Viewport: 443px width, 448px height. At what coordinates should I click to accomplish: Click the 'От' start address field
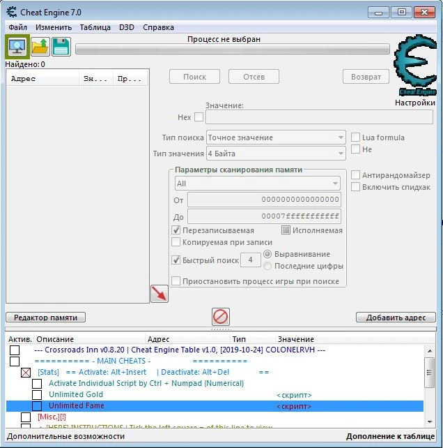point(264,200)
